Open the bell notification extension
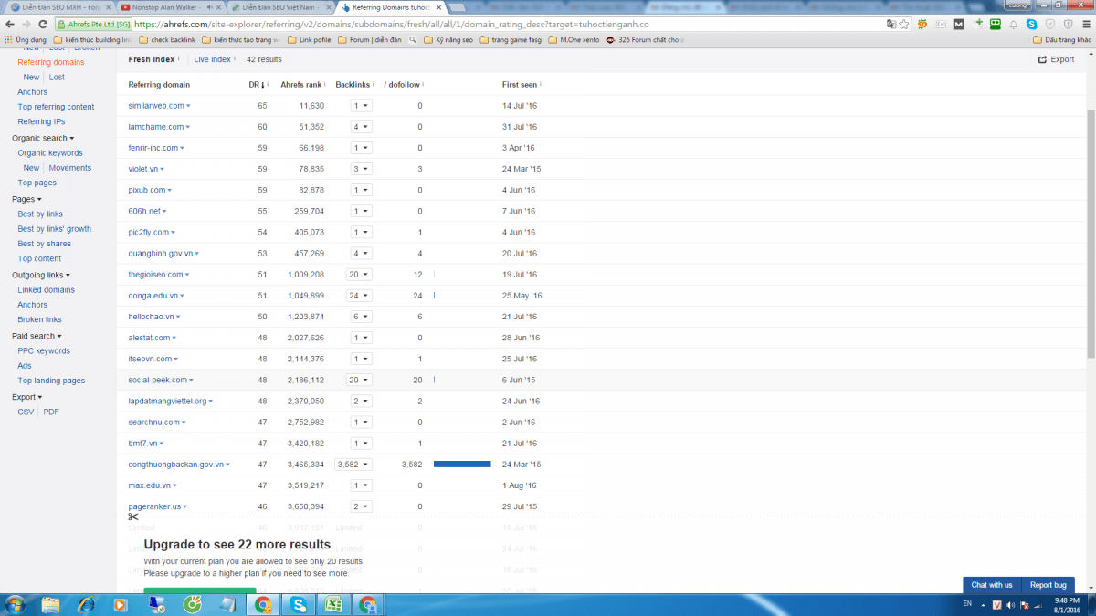Image resolution: width=1096 pixels, height=616 pixels. click(1013, 25)
